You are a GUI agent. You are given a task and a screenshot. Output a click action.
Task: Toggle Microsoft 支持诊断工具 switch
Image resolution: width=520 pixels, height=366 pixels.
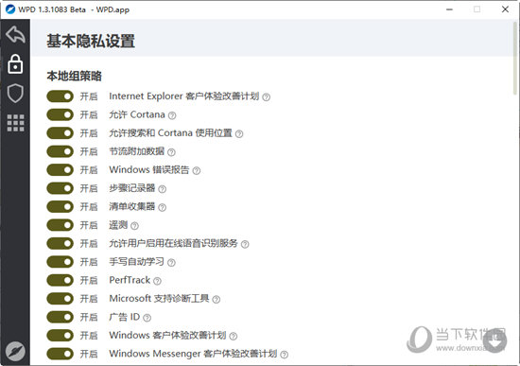(x=60, y=299)
